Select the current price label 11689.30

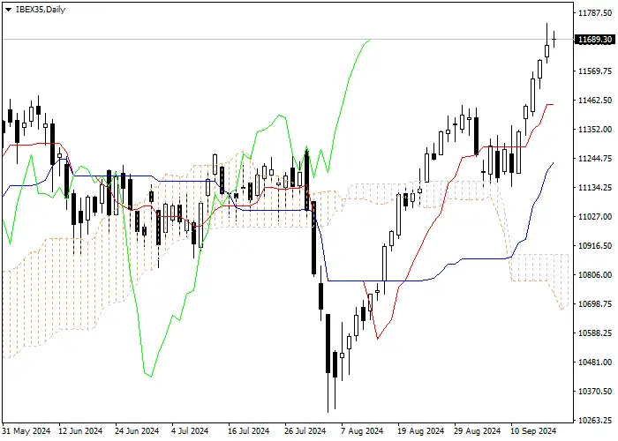pyautogui.click(x=595, y=40)
